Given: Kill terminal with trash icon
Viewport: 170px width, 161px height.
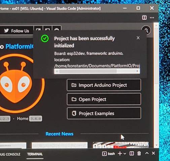Looking at the screenshot, I should [139, 153].
